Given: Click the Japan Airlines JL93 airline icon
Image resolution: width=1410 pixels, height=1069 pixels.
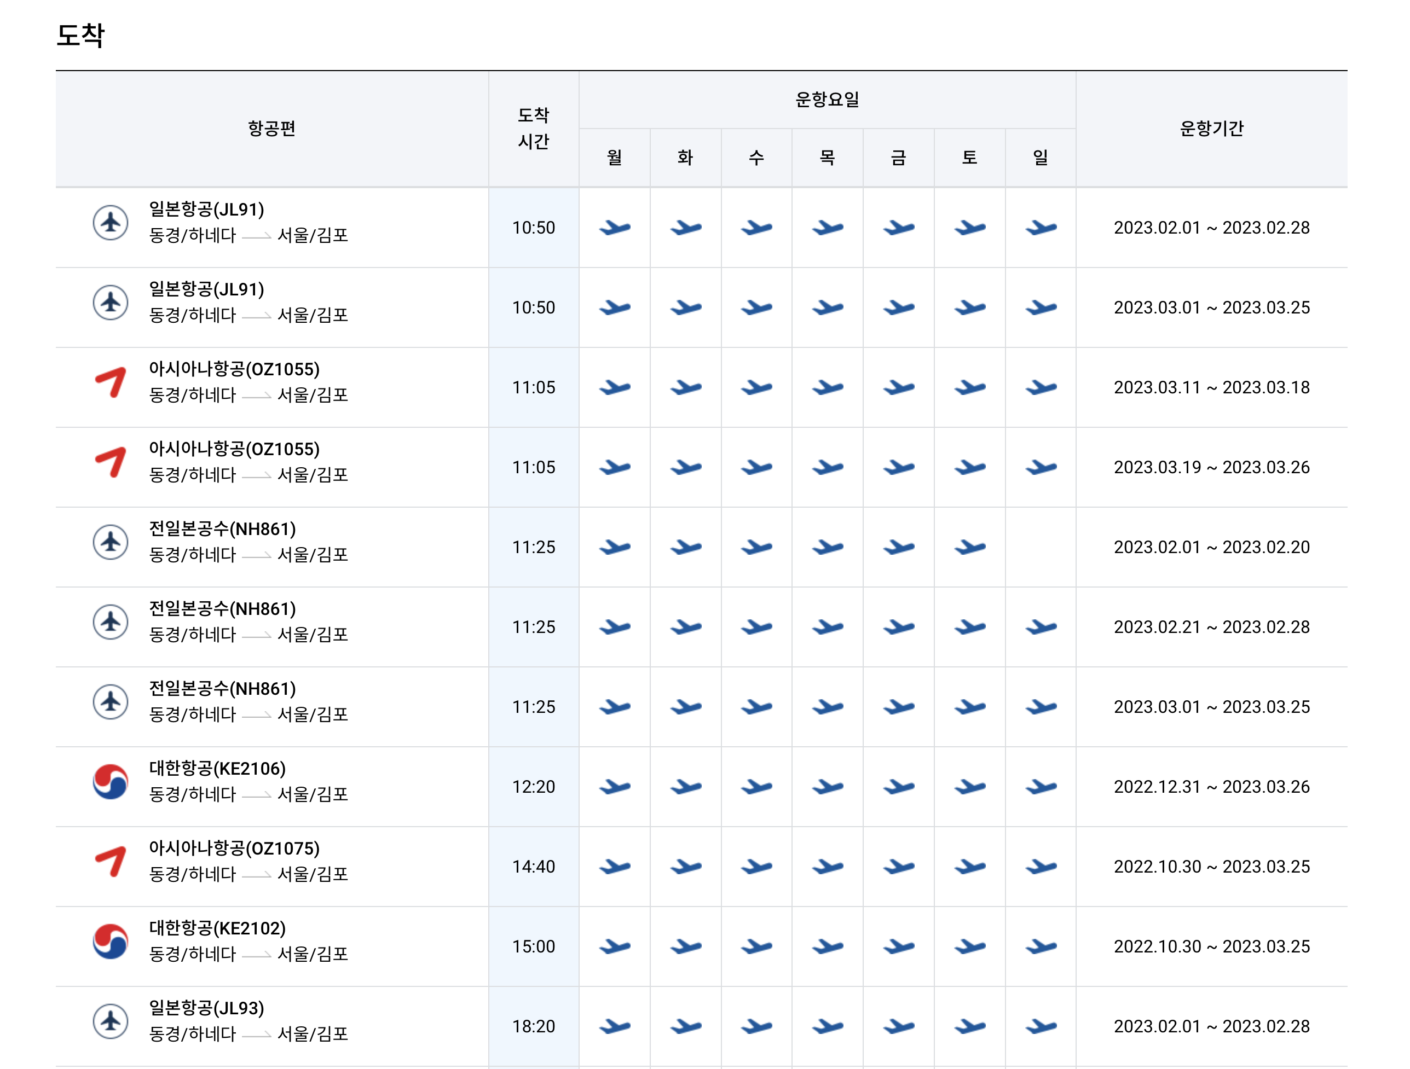Looking at the screenshot, I should point(111,1020).
